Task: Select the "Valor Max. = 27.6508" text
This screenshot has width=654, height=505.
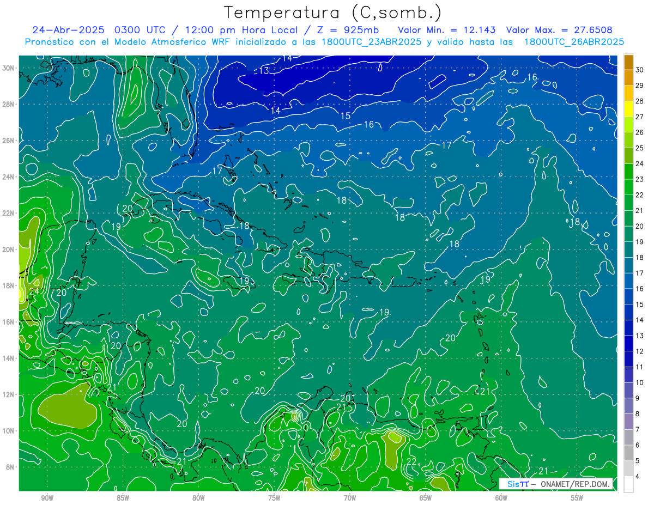Action: click(x=559, y=29)
